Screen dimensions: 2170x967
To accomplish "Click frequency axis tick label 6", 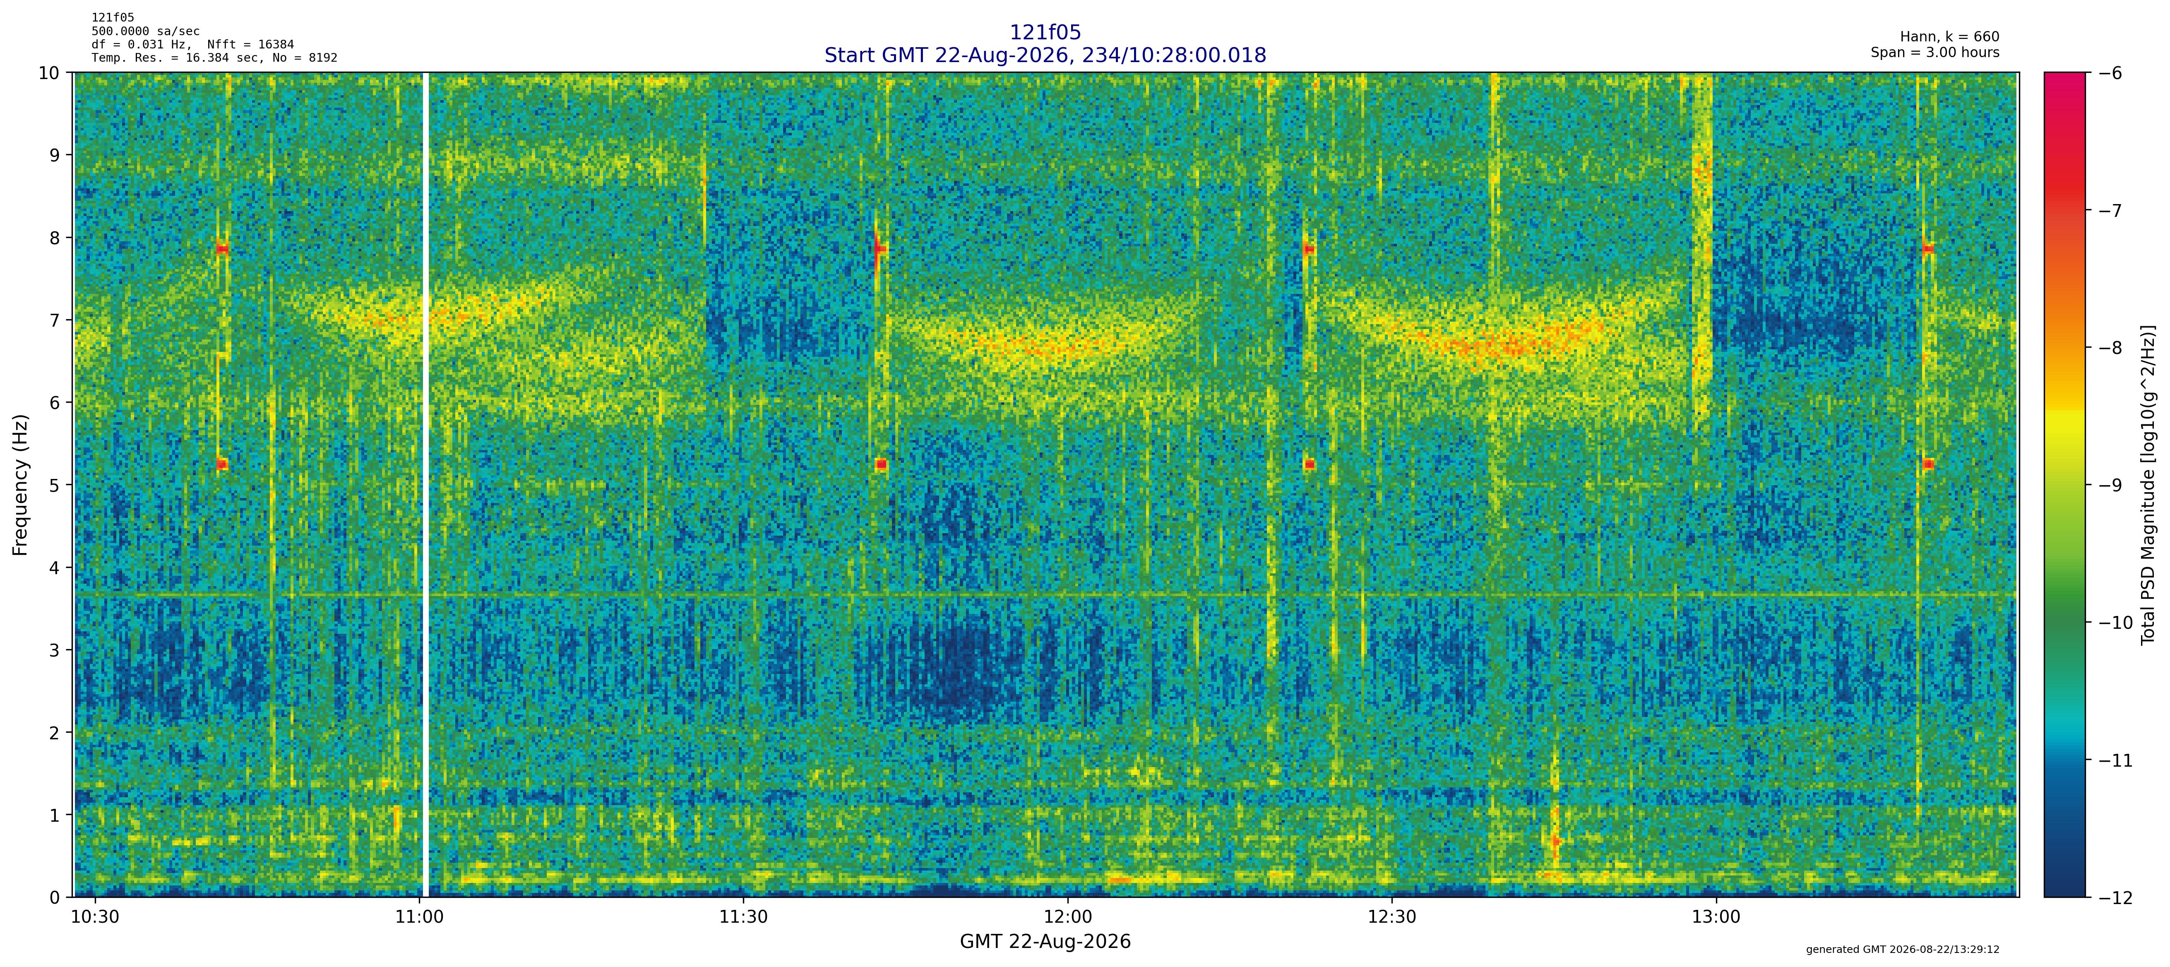I will (55, 403).
